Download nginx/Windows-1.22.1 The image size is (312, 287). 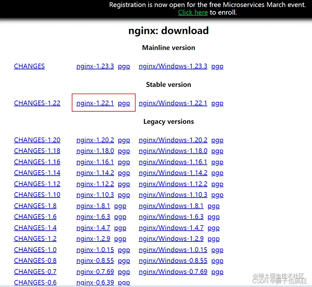tap(173, 103)
